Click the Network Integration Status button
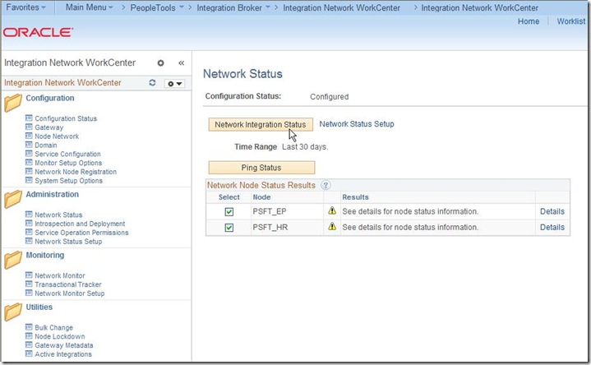591x365 pixels. click(x=261, y=124)
